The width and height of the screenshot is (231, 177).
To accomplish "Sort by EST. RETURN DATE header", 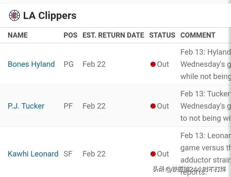I will click(113, 35).
